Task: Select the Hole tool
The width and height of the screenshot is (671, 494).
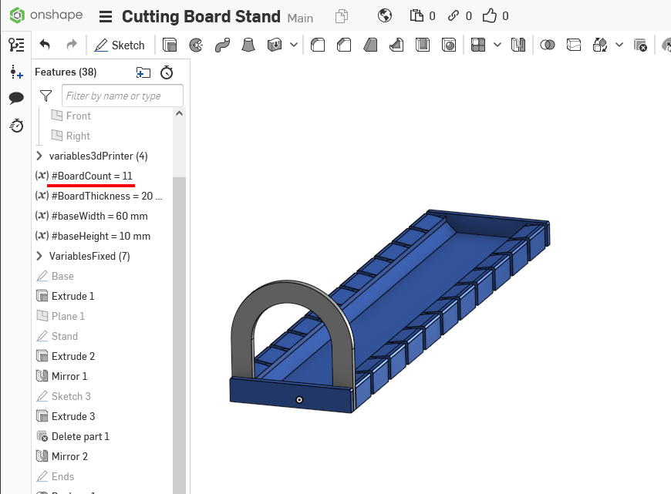Action: [x=448, y=45]
